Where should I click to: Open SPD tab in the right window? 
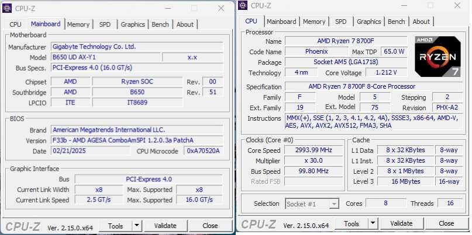(x=341, y=22)
